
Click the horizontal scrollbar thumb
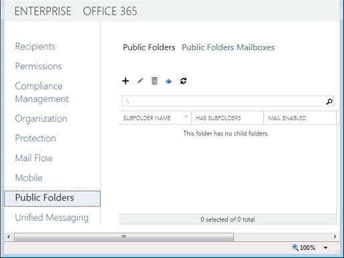click(x=124, y=237)
